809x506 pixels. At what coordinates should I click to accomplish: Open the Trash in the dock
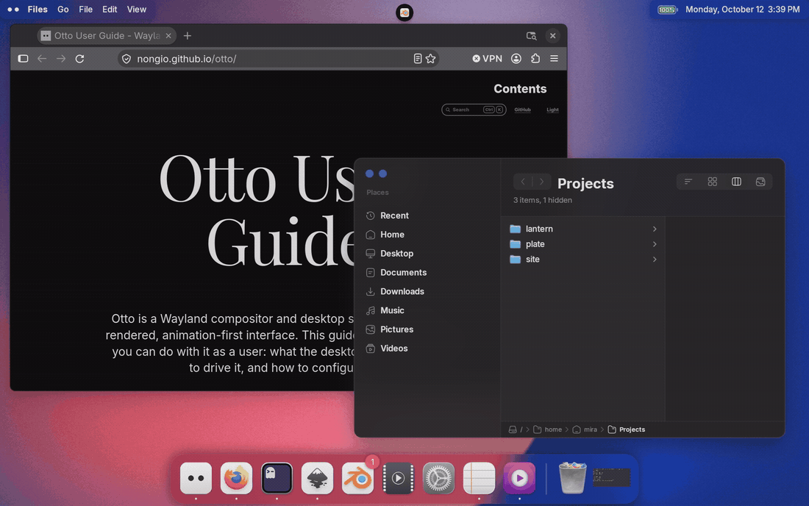click(572, 478)
